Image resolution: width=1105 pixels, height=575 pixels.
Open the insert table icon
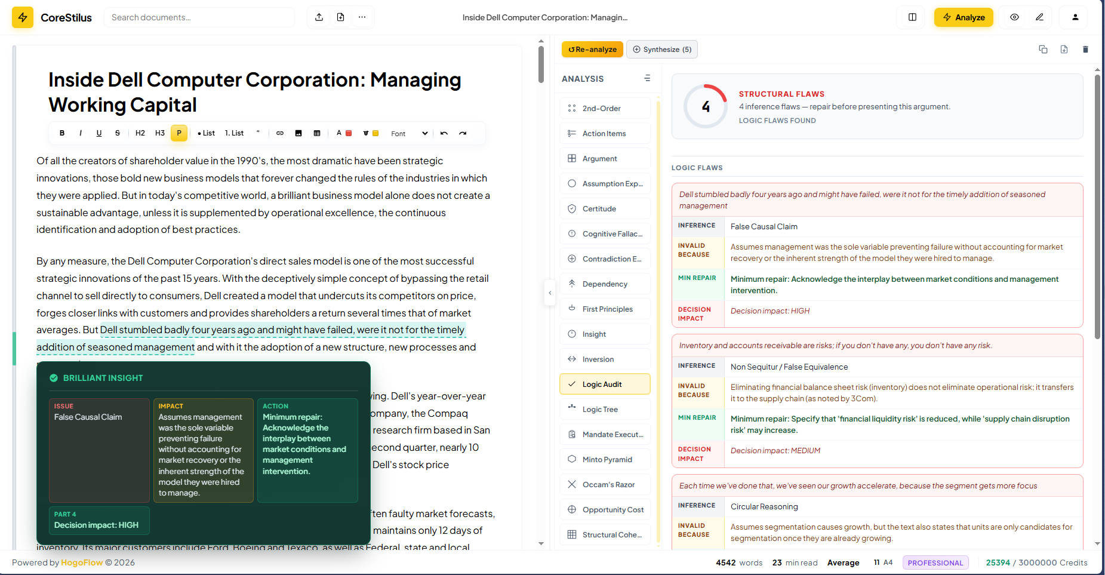(x=317, y=133)
